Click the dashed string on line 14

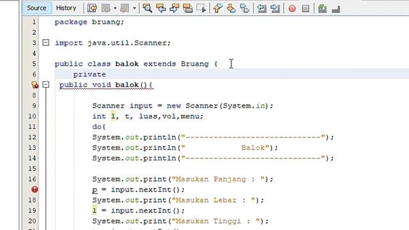click(253, 158)
